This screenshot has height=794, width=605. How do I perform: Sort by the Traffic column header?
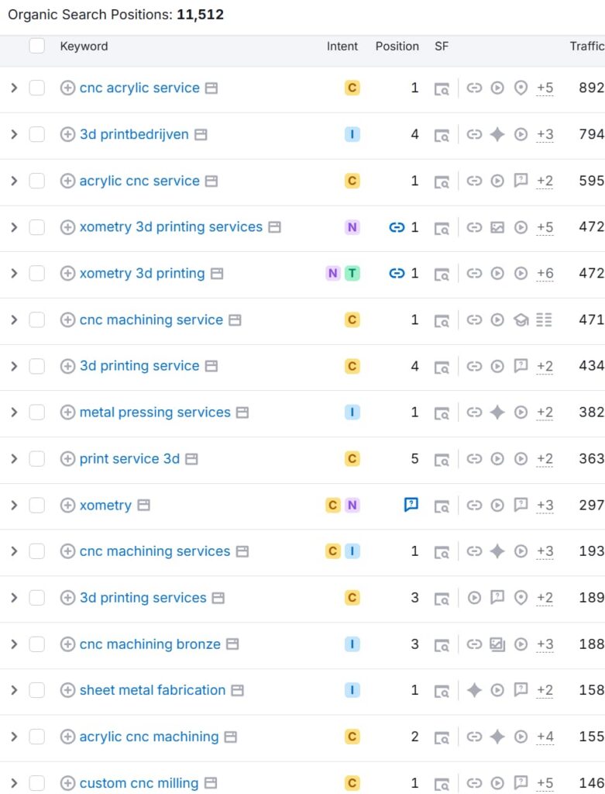point(586,46)
